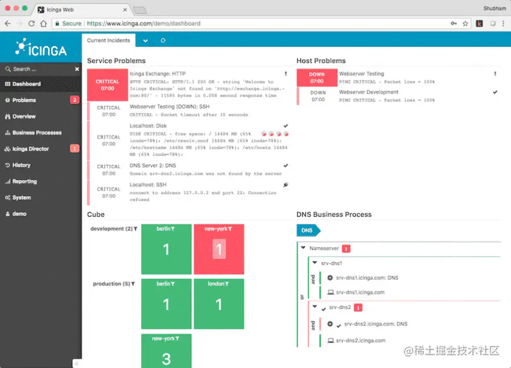The height and width of the screenshot is (368, 511).
Task: Open Localhost: Disk service problem
Action: (148, 126)
